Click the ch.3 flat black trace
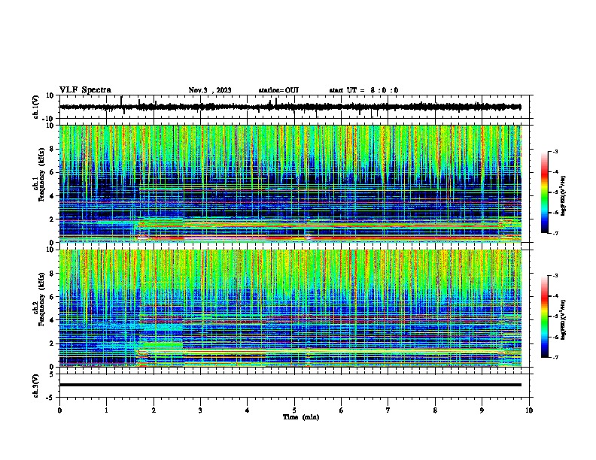 [290, 385]
